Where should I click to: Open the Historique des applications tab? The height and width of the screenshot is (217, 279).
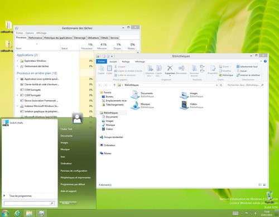[58, 38]
